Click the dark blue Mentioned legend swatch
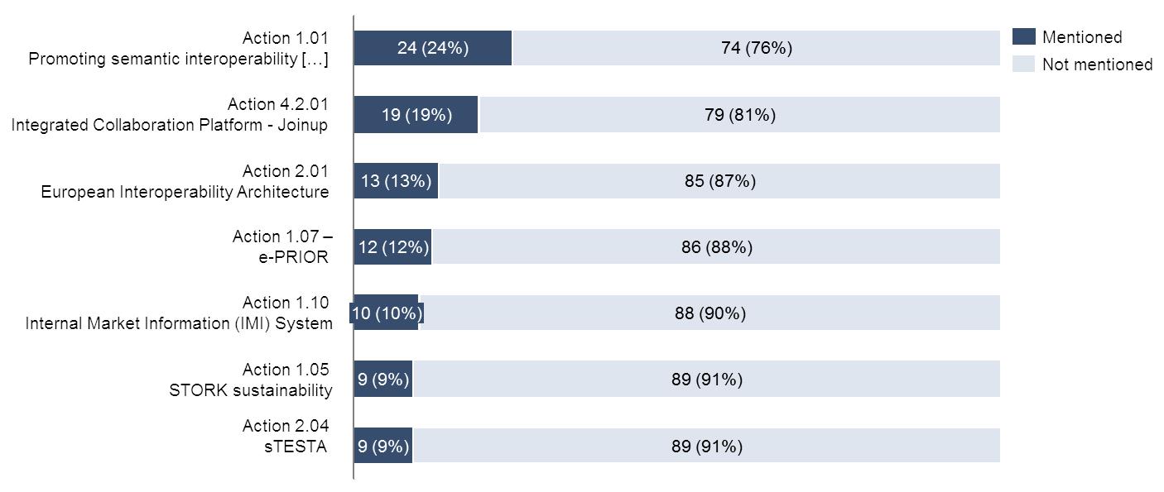1164x492 pixels. click(x=1024, y=37)
